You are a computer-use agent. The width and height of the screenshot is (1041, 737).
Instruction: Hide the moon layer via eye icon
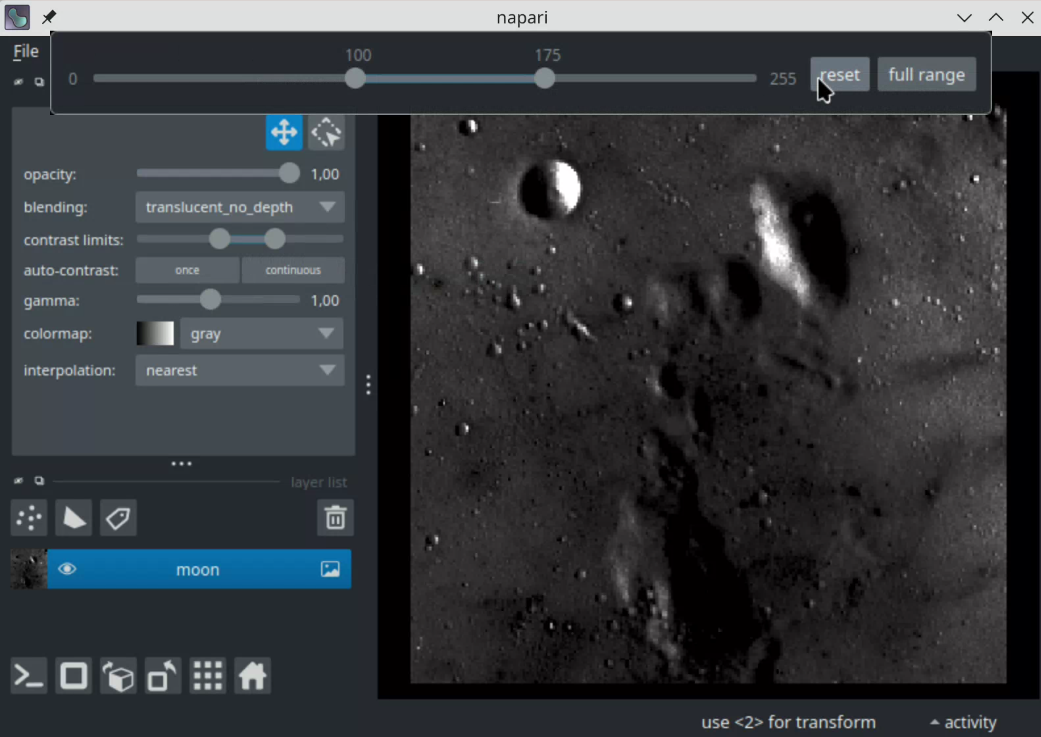[67, 569]
